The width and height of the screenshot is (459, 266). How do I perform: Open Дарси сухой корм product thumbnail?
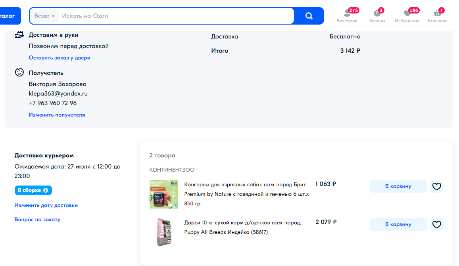[163, 232]
